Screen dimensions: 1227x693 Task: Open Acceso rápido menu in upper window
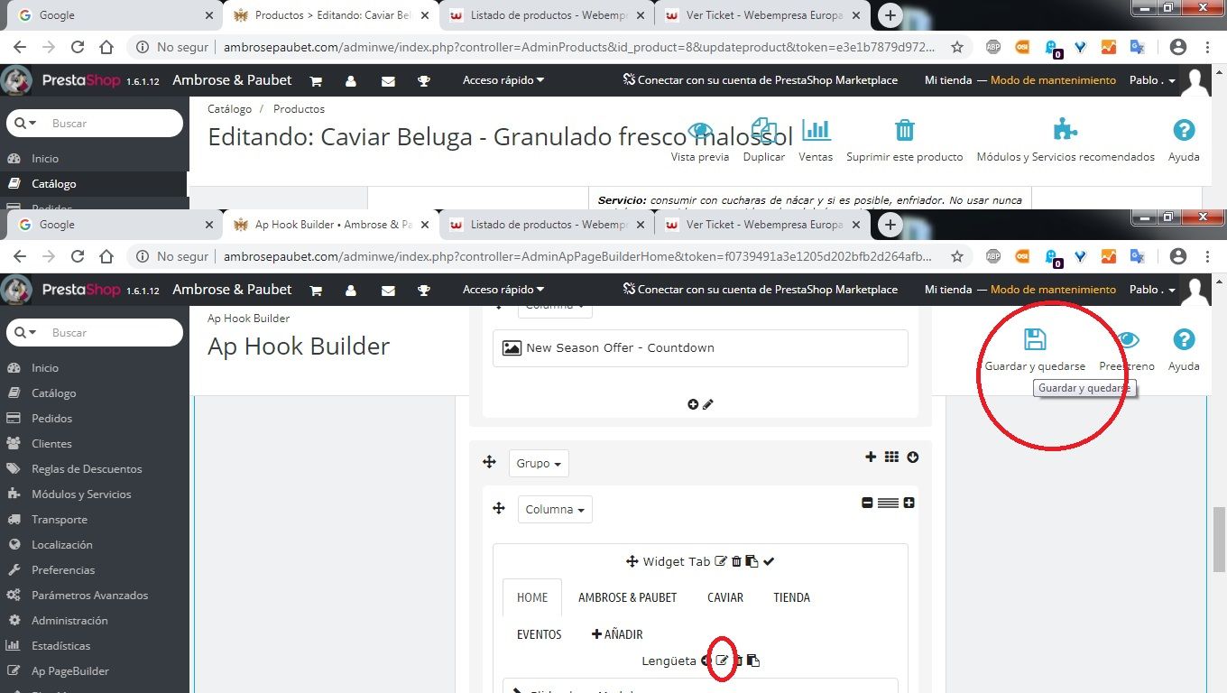pos(503,80)
